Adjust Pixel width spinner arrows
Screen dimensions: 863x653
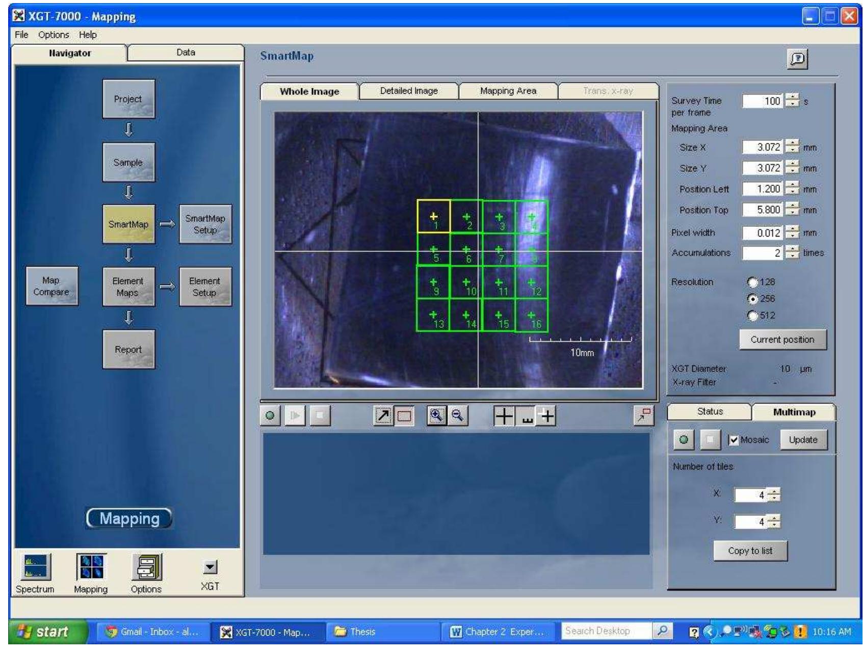pos(792,232)
